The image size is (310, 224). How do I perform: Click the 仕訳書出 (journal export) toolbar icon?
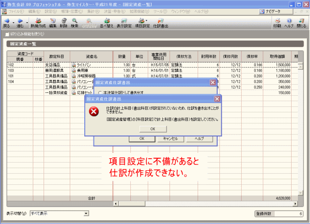pyautogui.click(x=160, y=23)
